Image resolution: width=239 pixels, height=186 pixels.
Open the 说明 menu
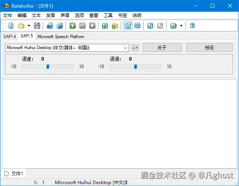[x=137, y=15]
